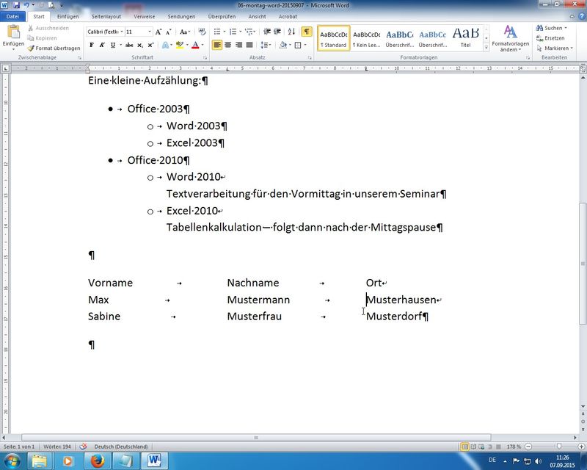Click Ersetzen replace icon
587x470 pixels.
coord(539,38)
